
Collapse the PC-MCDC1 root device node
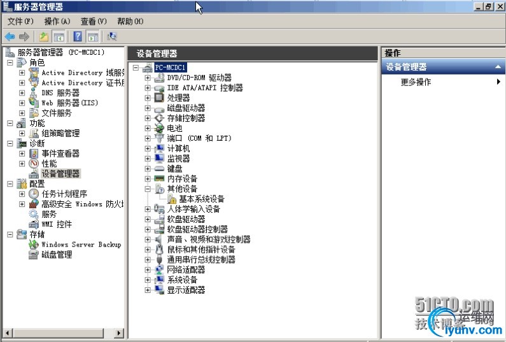pyautogui.click(x=136, y=68)
